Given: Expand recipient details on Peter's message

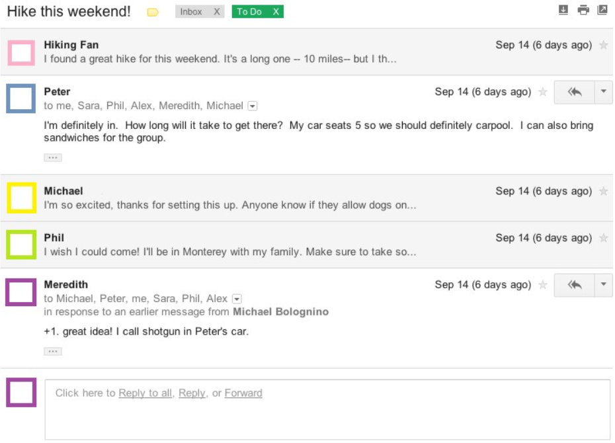Looking at the screenshot, I should [252, 106].
